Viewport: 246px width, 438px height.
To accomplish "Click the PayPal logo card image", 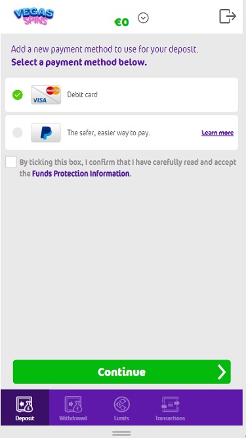I will (x=46, y=133).
